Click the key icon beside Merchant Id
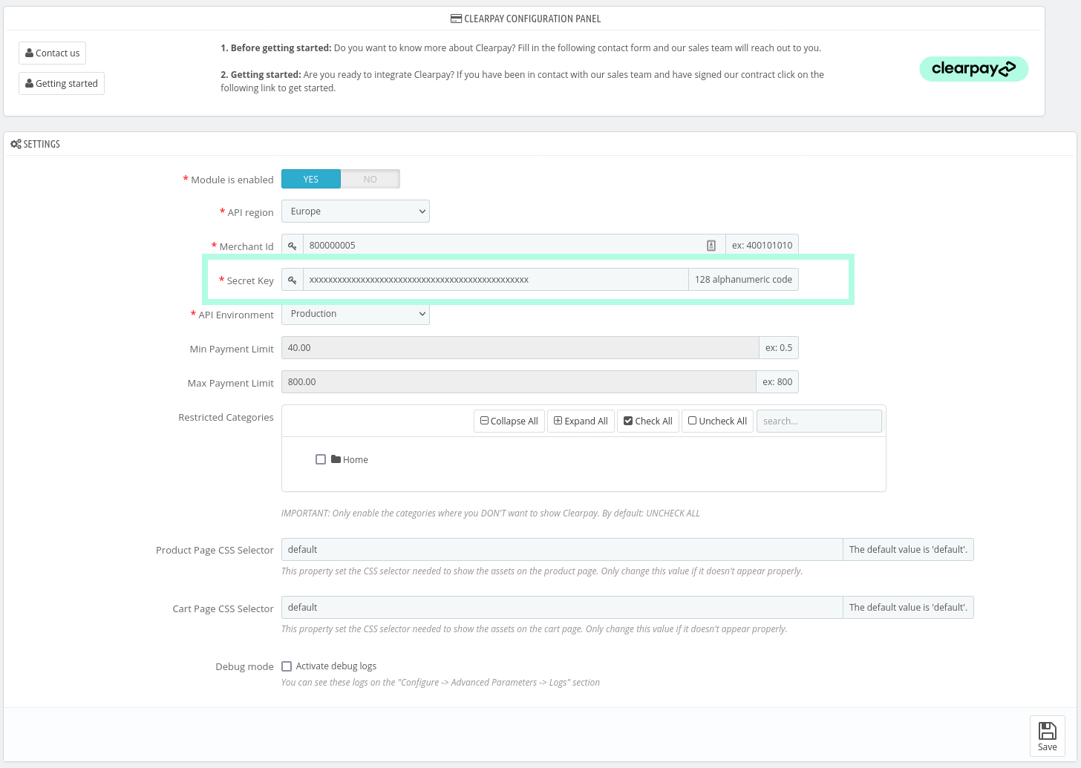1081x768 pixels. pos(293,246)
